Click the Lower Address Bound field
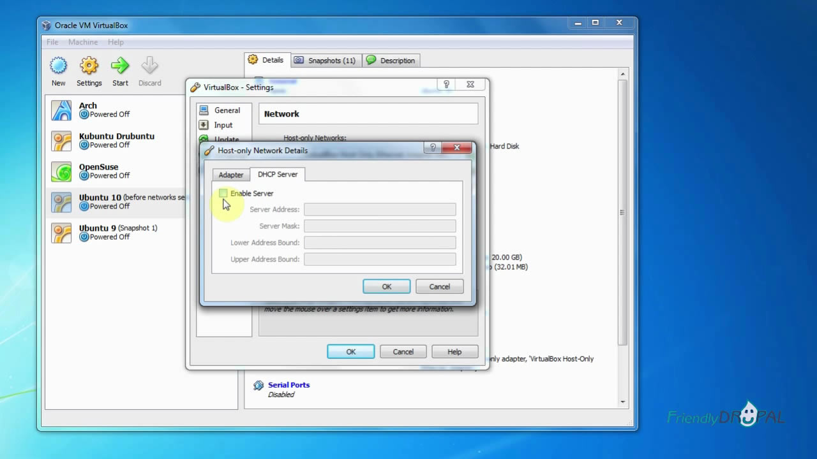 pos(380,243)
